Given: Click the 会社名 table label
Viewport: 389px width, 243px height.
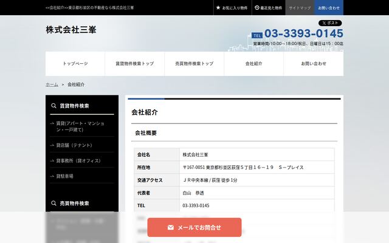Looking at the screenshot, I should click(x=143, y=155).
